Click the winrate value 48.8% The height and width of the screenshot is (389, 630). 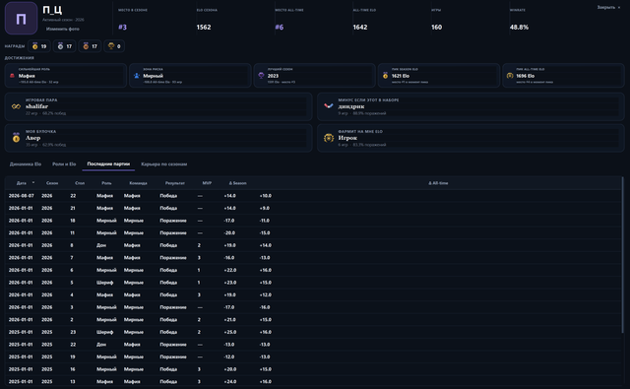pos(519,27)
